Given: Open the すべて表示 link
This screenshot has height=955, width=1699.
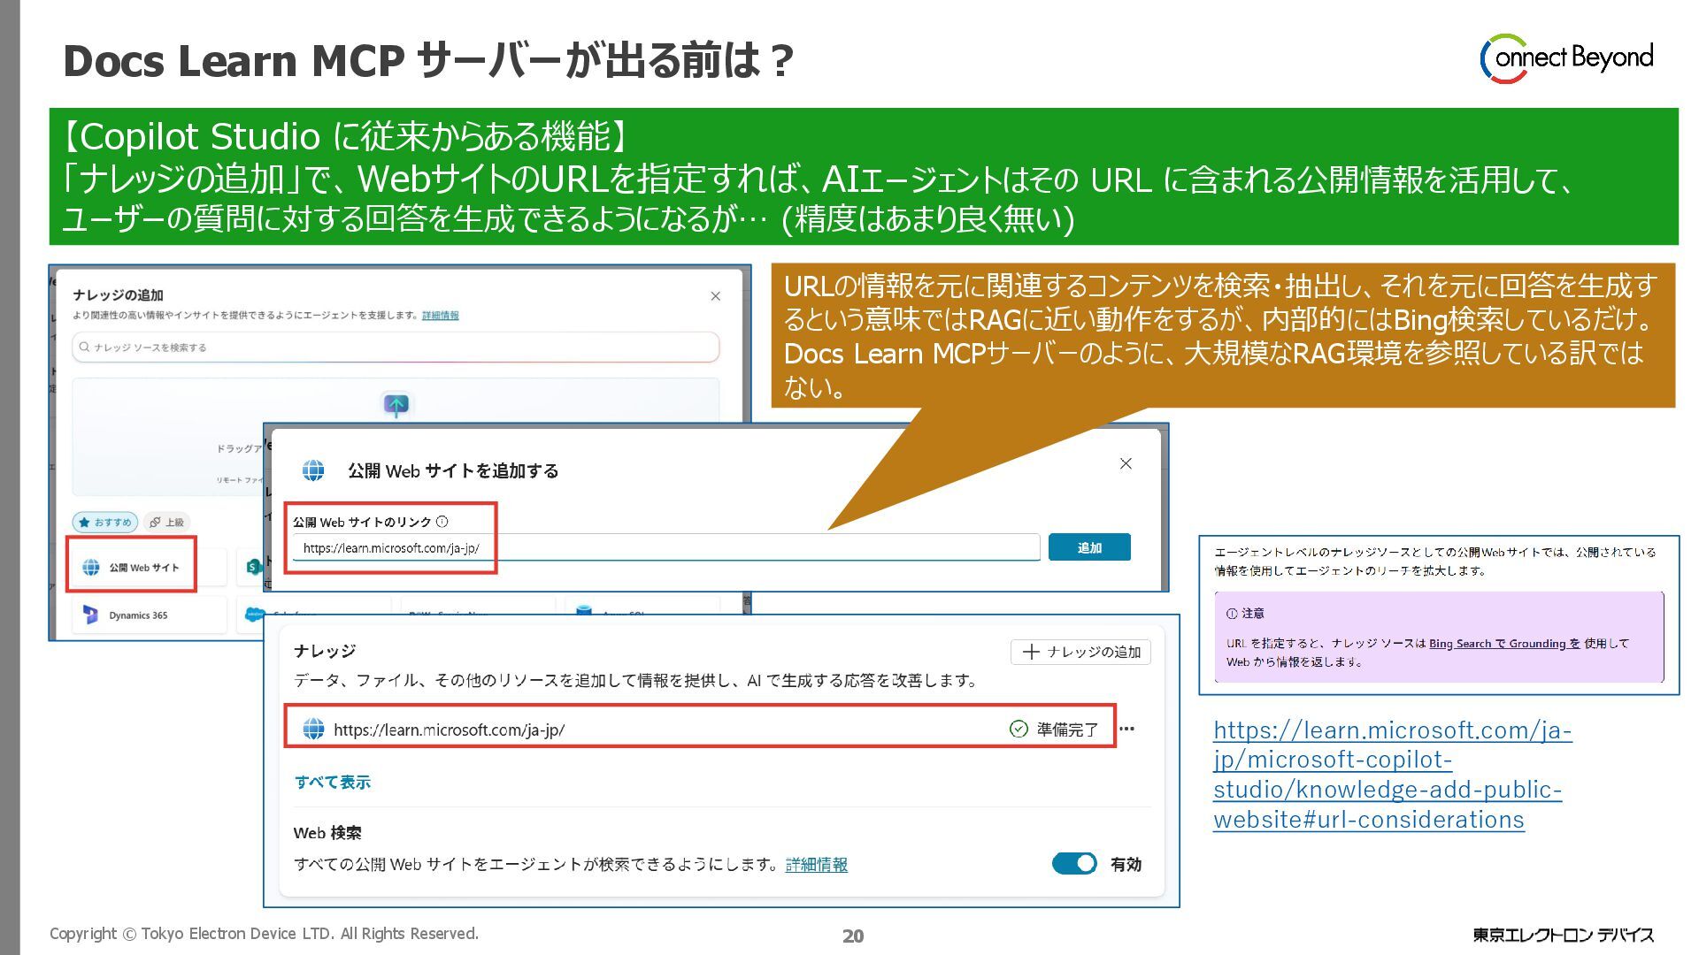Looking at the screenshot, I should pos(332,782).
